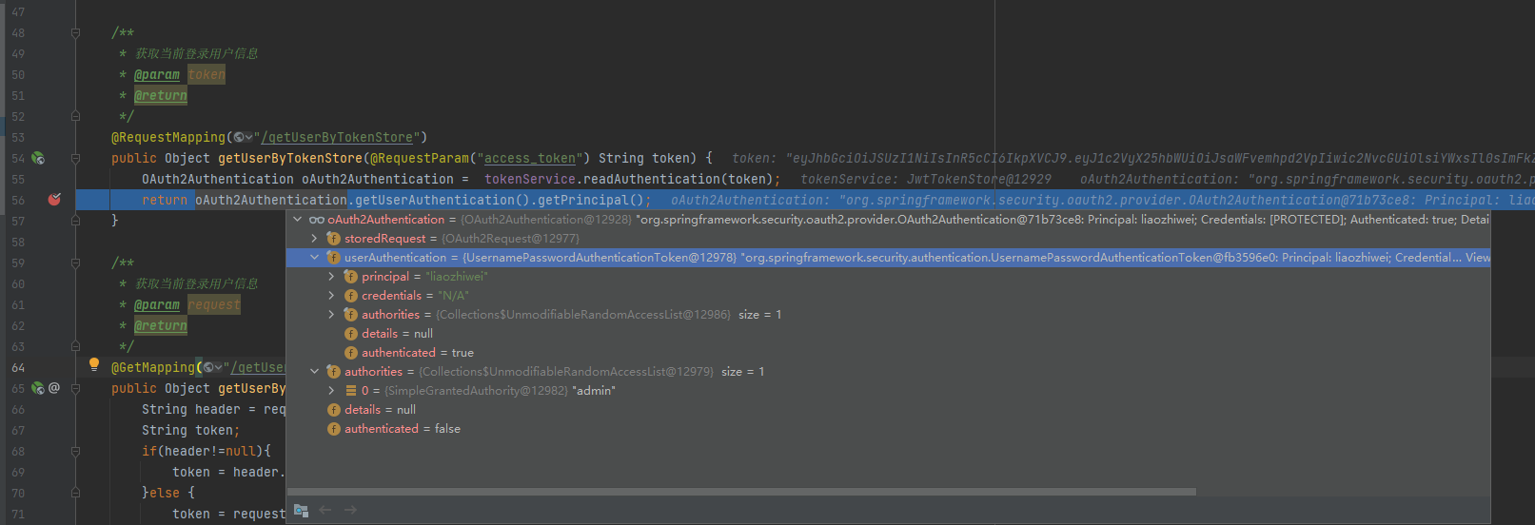The height and width of the screenshot is (525, 1535).
Task: Click the horizontal scrollbar in the evaluation popup
Action: click(743, 492)
